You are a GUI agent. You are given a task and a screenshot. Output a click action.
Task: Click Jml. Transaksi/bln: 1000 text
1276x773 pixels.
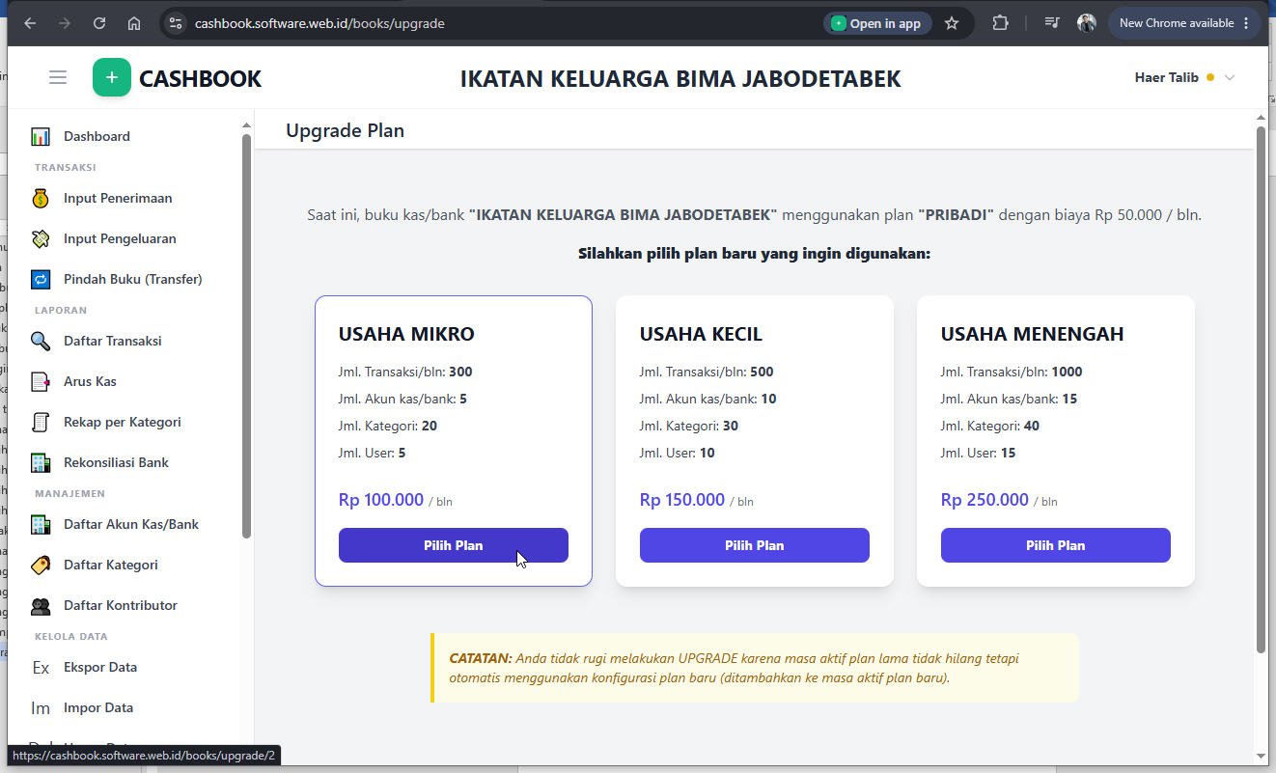click(x=1012, y=372)
